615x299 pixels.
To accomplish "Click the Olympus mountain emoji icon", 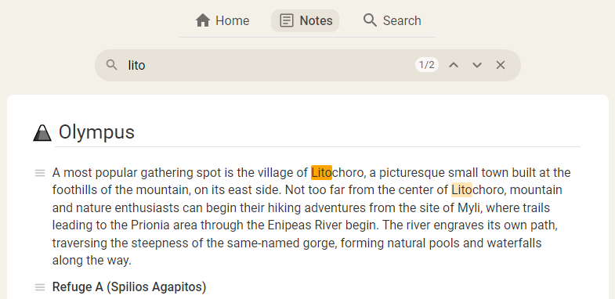I will [x=42, y=132].
